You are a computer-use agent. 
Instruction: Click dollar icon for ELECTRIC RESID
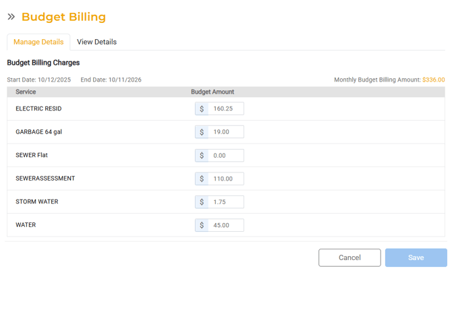pos(202,108)
